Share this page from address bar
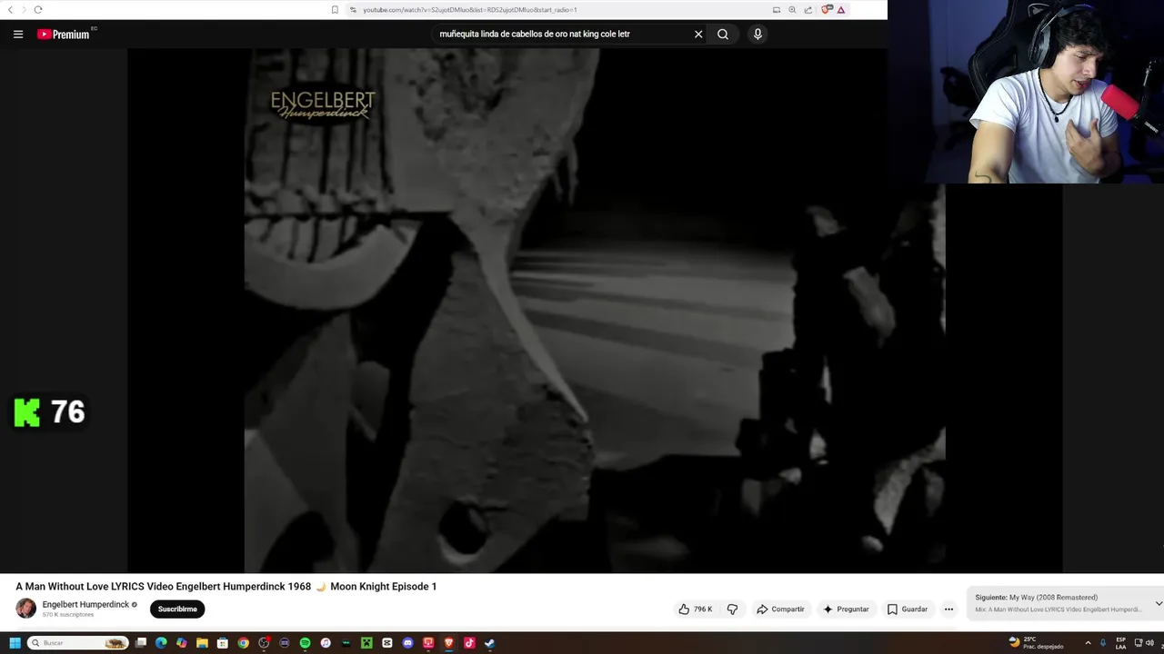 coord(808,10)
